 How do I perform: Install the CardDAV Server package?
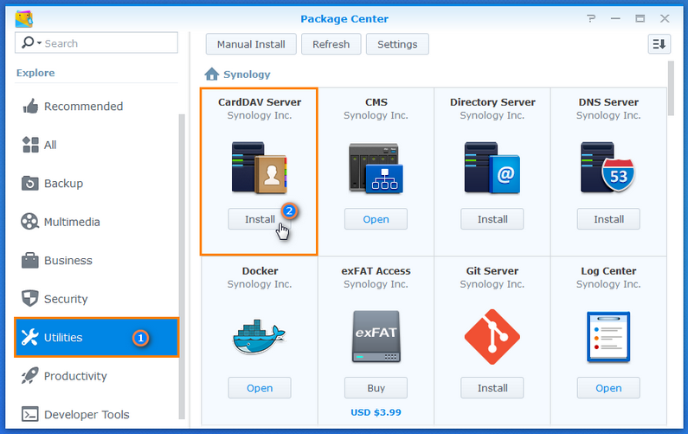(x=260, y=219)
